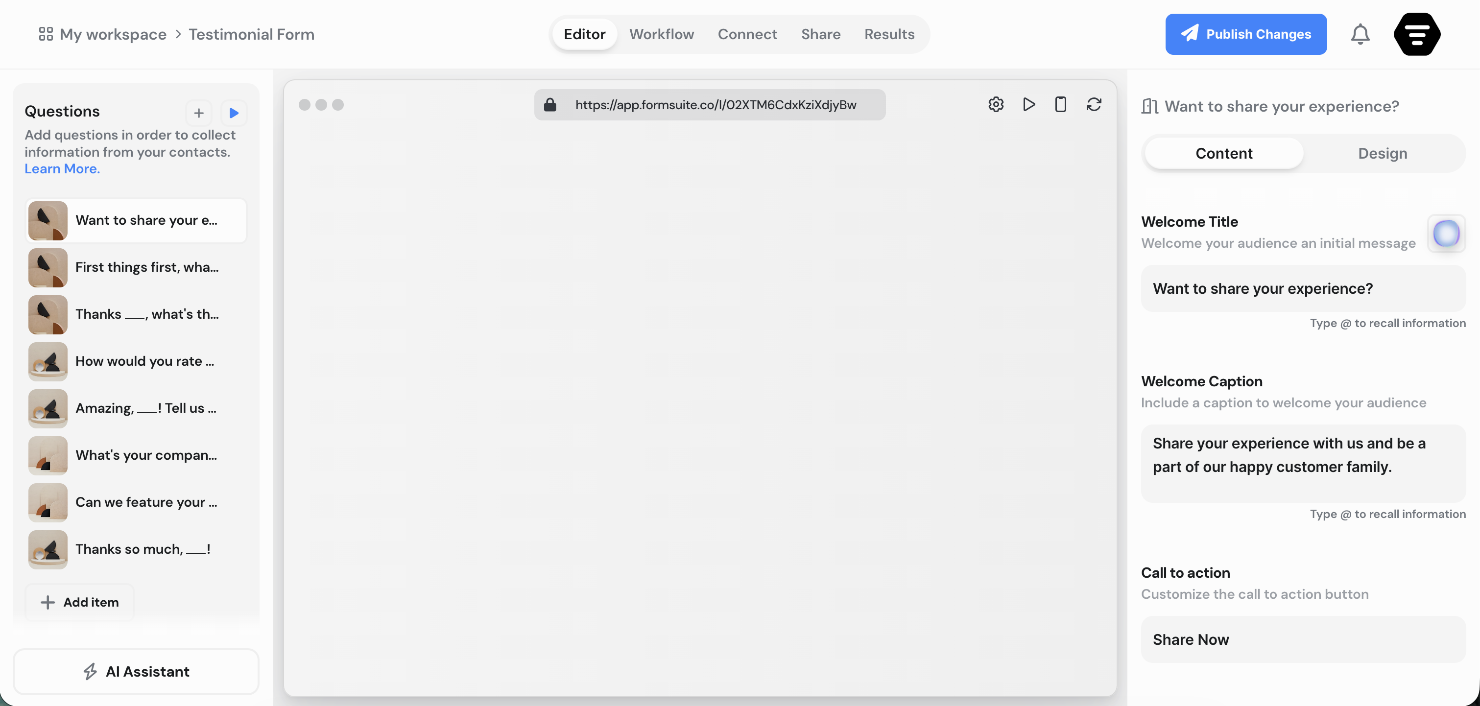Open the Learn More link
The image size is (1480, 706).
[x=62, y=168]
